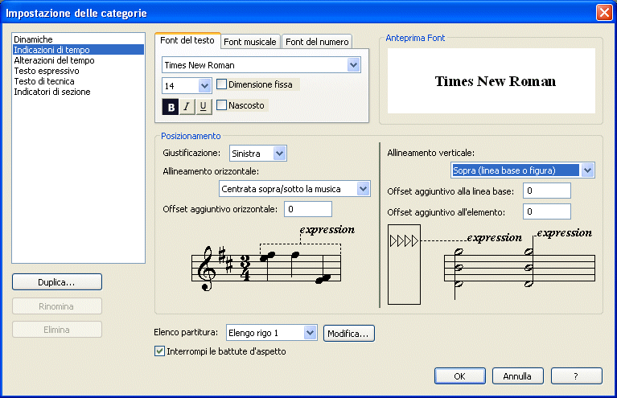
Task: Click the Offset aggiuntivo orizzontale field
Action: click(308, 209)
